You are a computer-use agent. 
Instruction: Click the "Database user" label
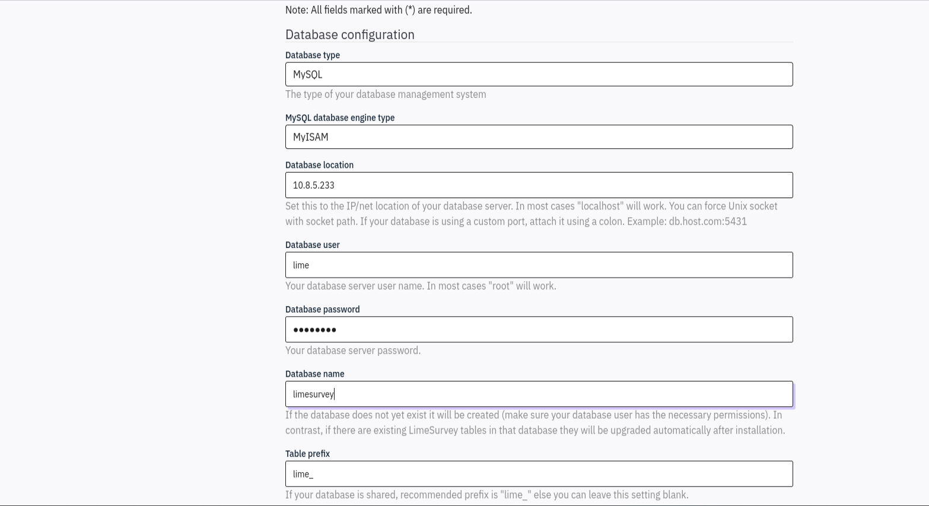pyautogui.click(x=313, y=245)
